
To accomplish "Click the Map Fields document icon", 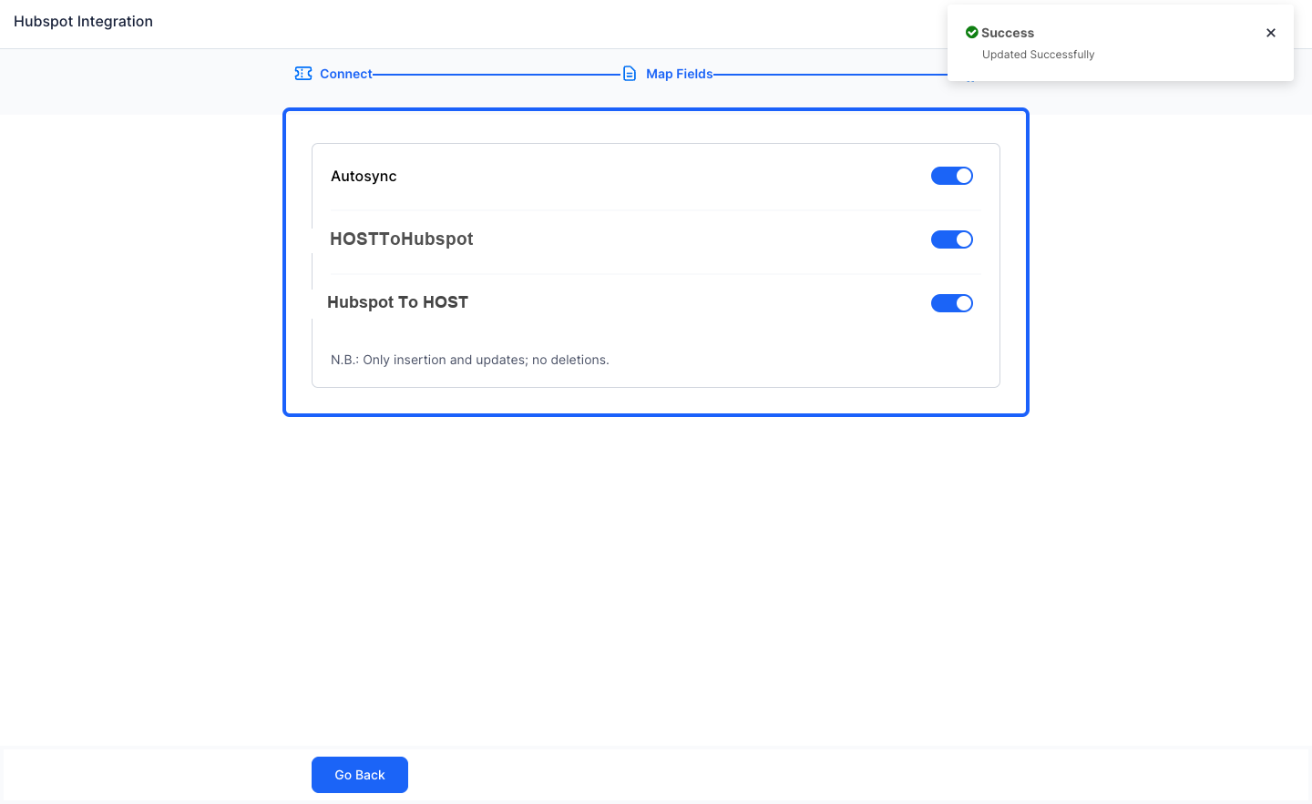I will 630,74.
